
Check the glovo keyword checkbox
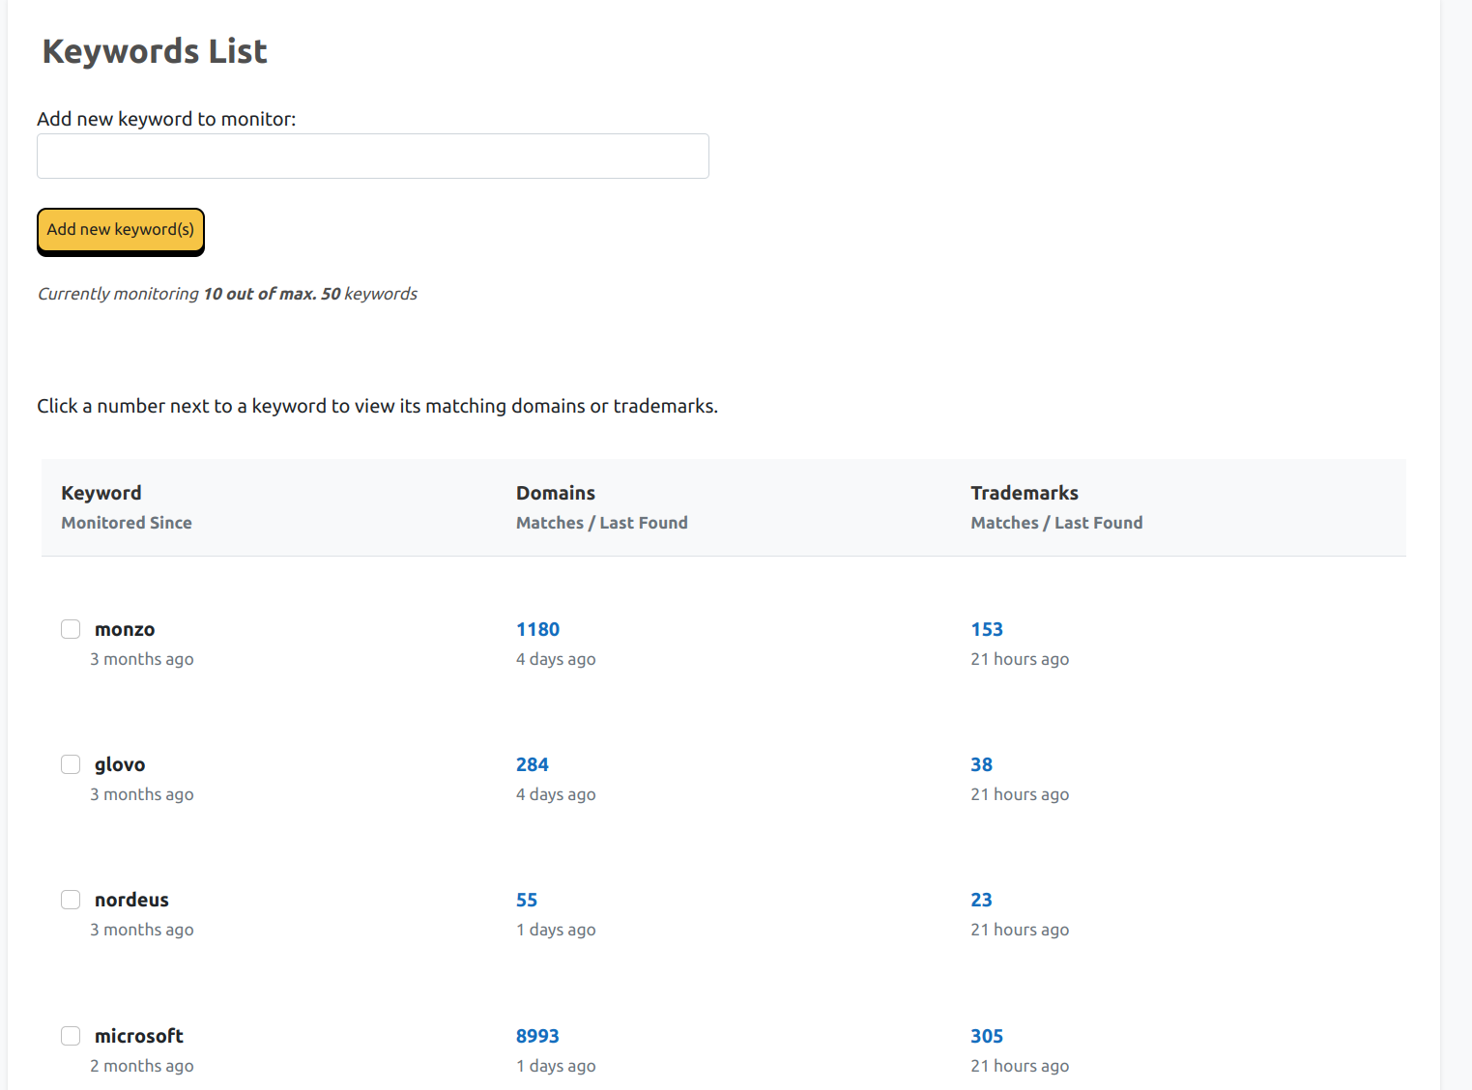pos(71,764)
